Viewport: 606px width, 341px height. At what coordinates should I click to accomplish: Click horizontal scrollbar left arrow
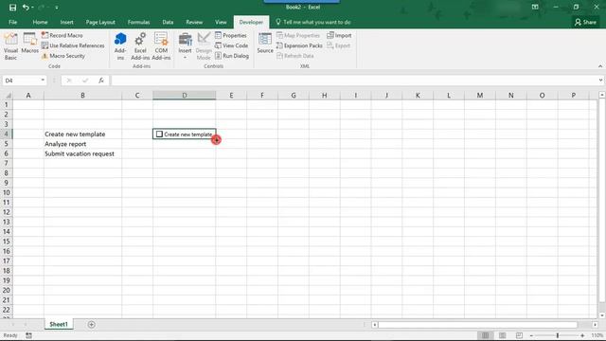click(x=375, y=325)
